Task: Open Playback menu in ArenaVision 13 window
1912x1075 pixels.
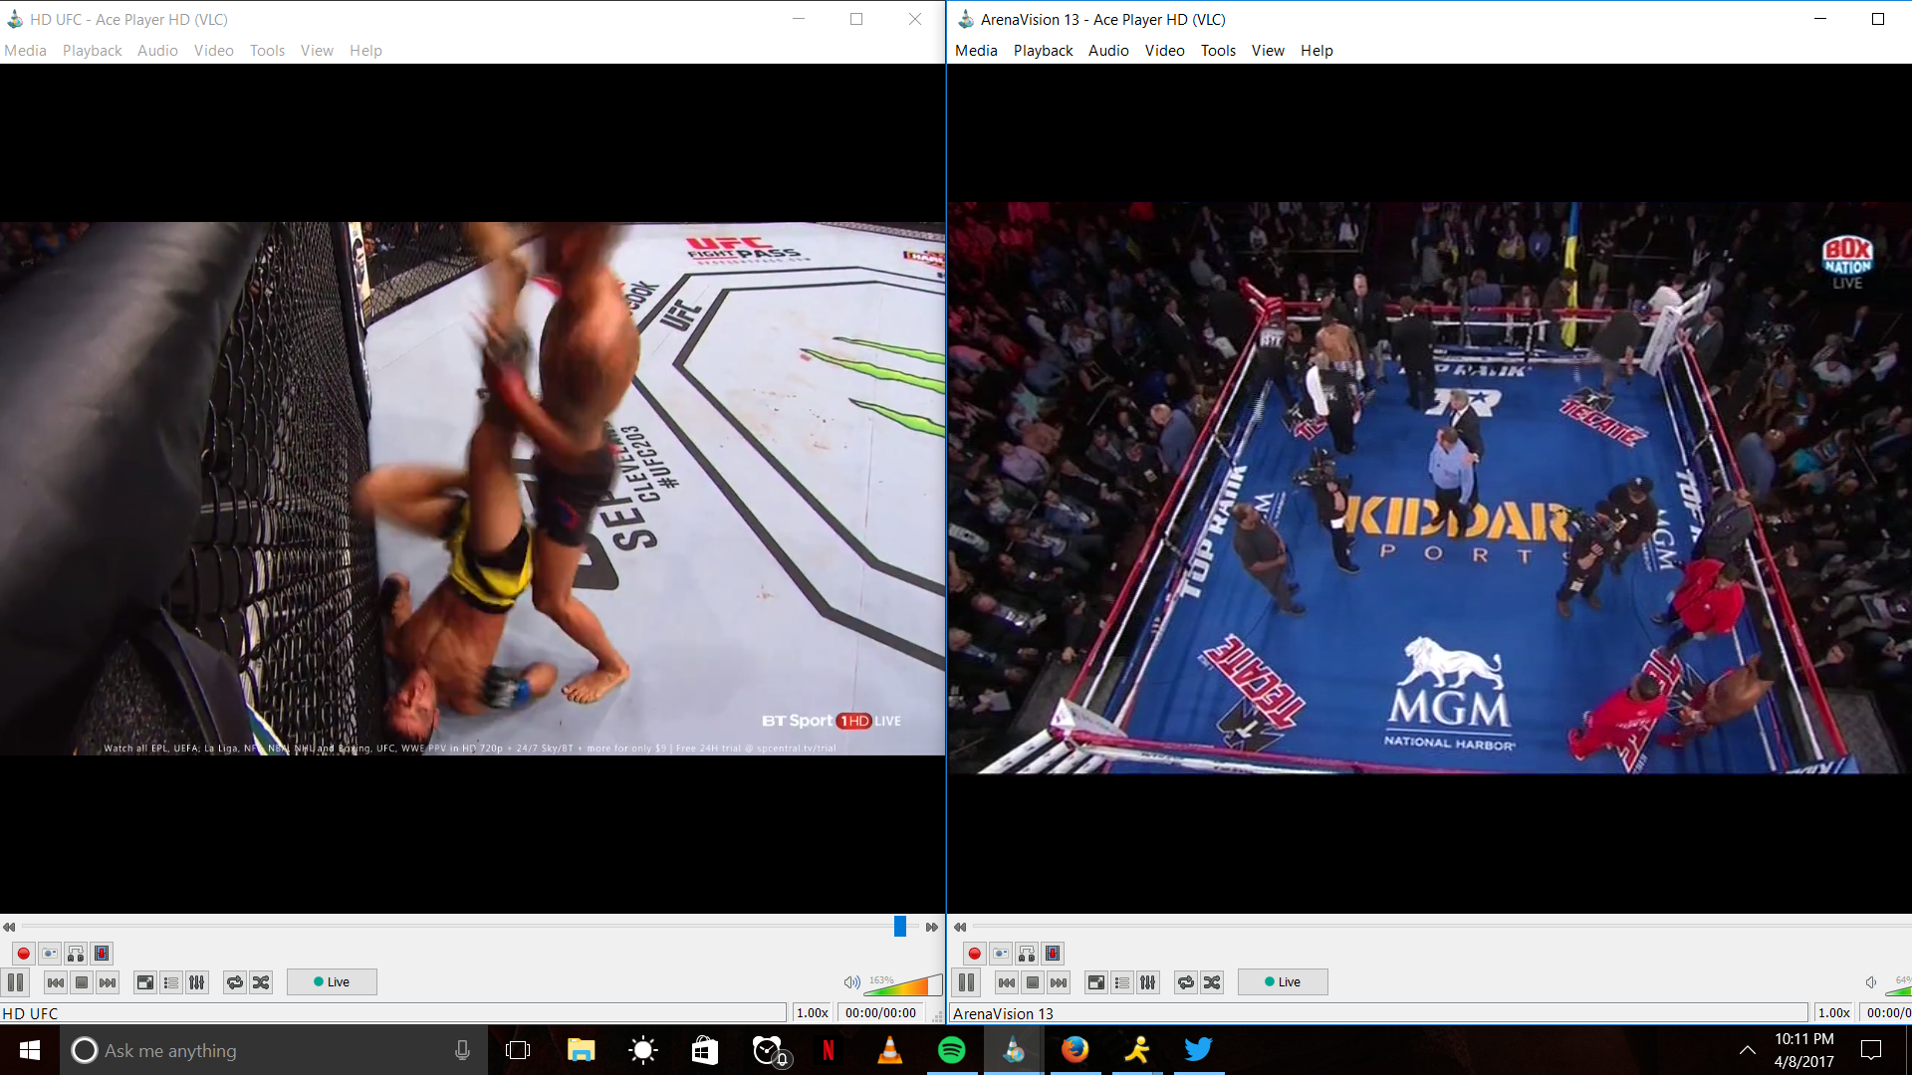Action: [x=1044, y=51]
